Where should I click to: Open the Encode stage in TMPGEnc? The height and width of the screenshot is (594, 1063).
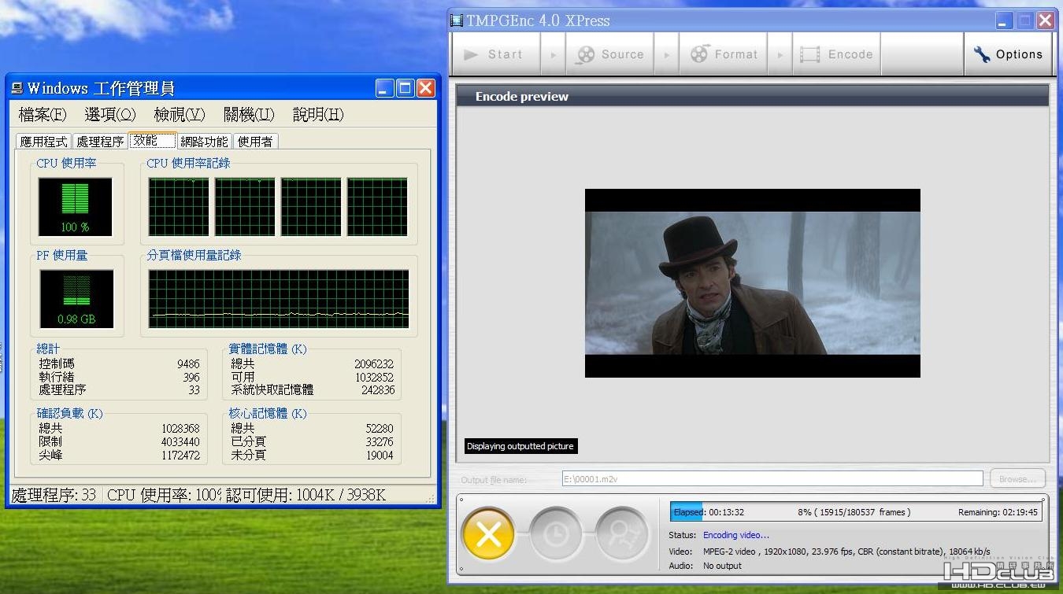(837, 54)
